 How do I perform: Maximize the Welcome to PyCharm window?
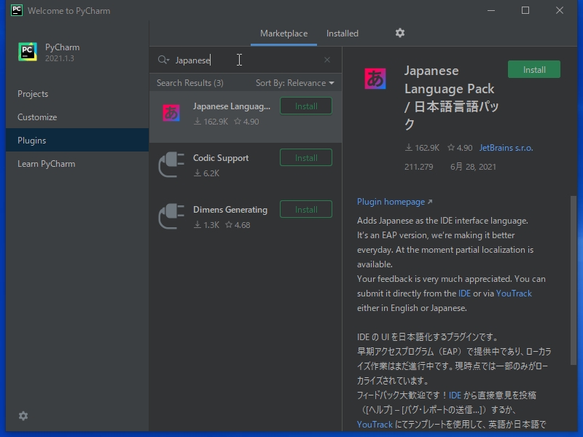(525, 10)
